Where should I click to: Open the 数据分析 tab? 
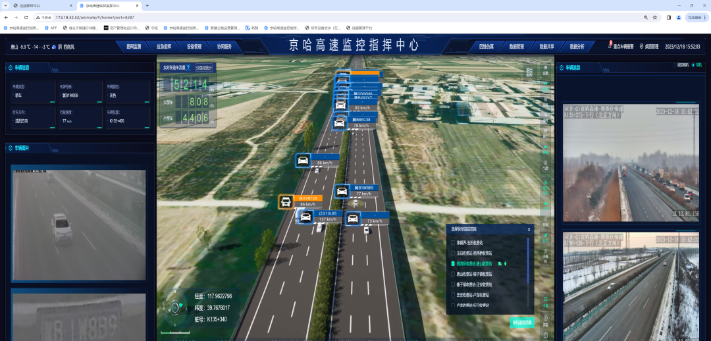(577, 46)
